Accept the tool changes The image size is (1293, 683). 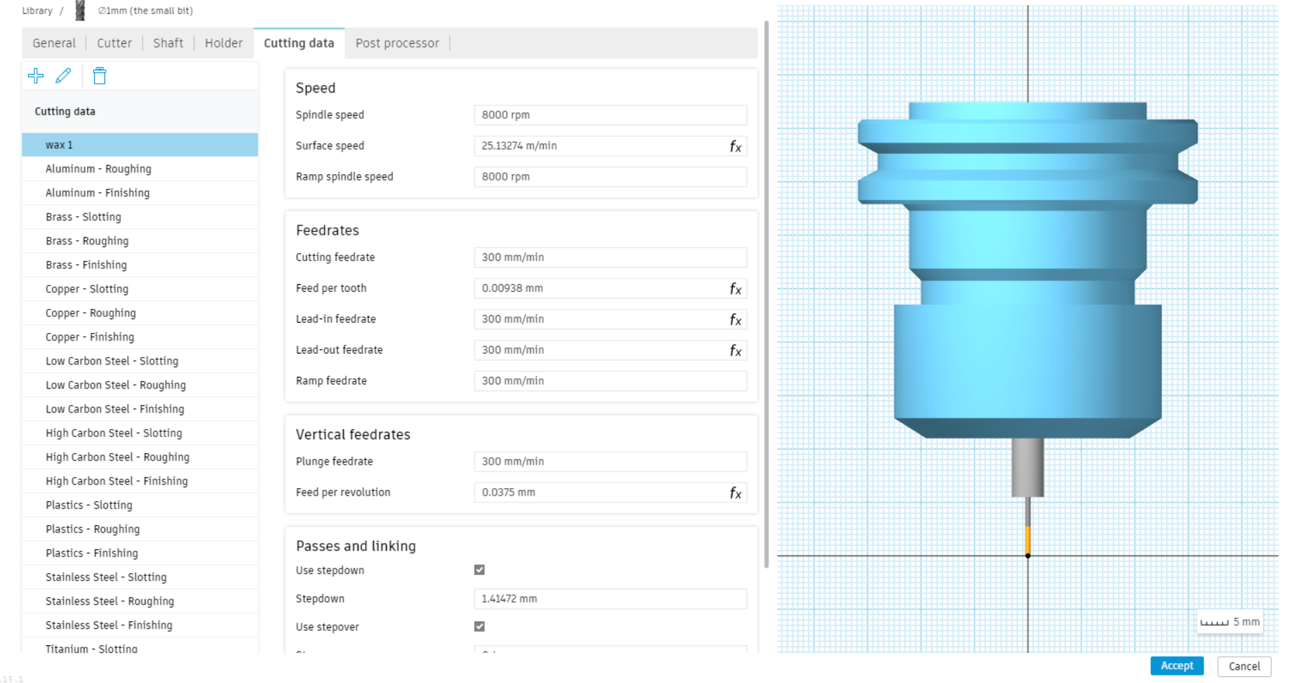tap(1177, 666)
